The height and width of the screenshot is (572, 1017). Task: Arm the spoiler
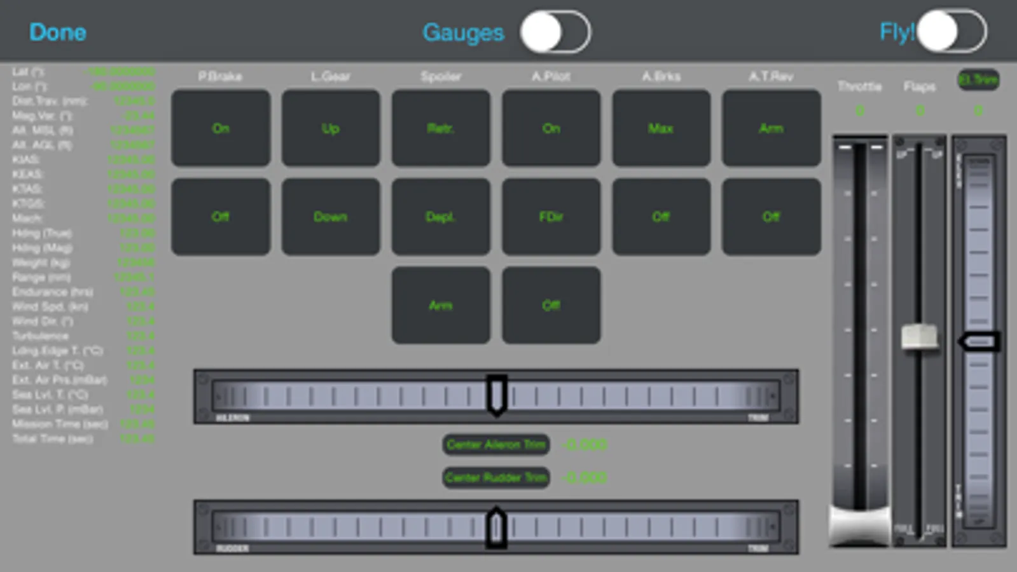441,305
